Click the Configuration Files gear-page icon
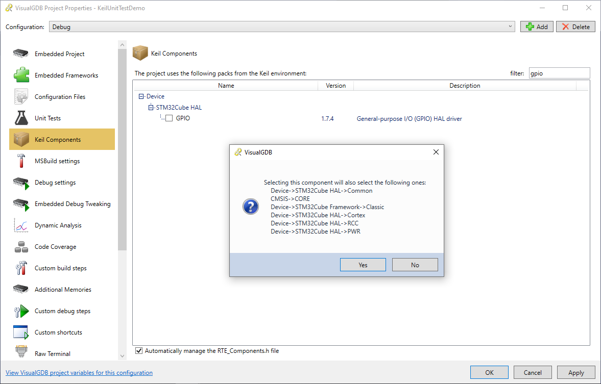Viewport: 601px width, 384px height. click(21, 96)
